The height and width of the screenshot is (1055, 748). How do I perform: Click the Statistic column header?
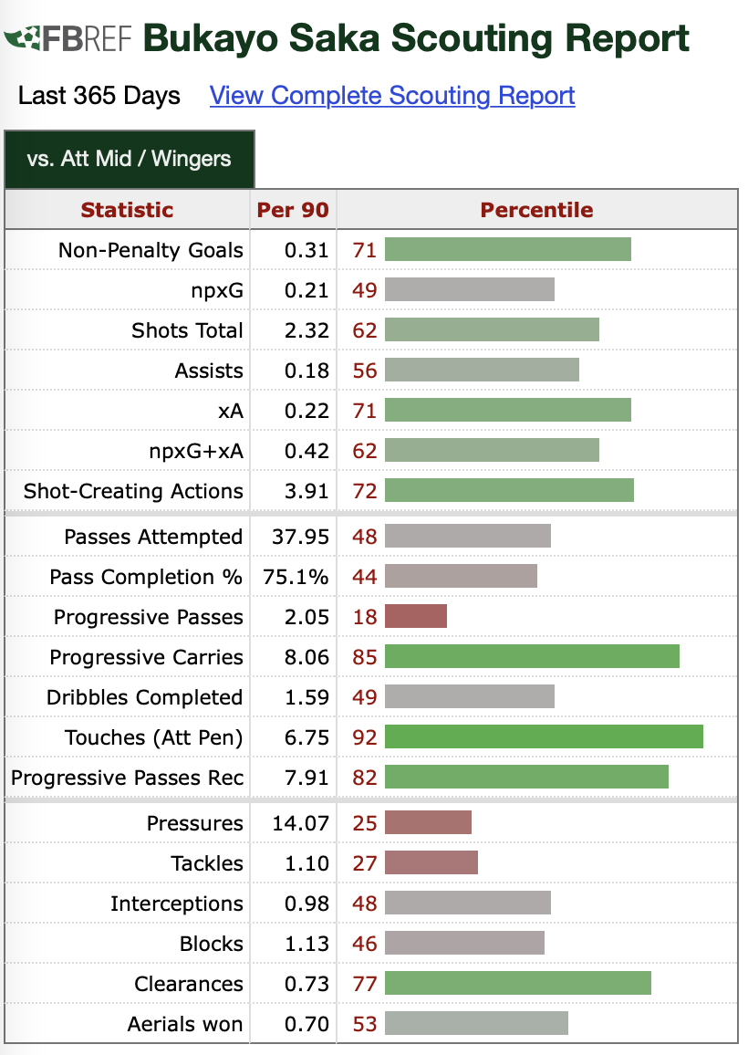pyautogui.click(x=127, y=210)
